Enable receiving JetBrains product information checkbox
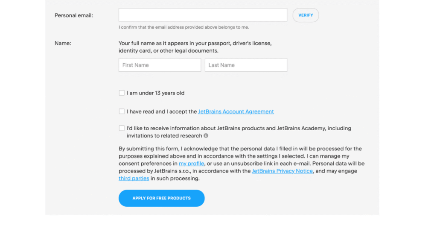 pos(122,128)
